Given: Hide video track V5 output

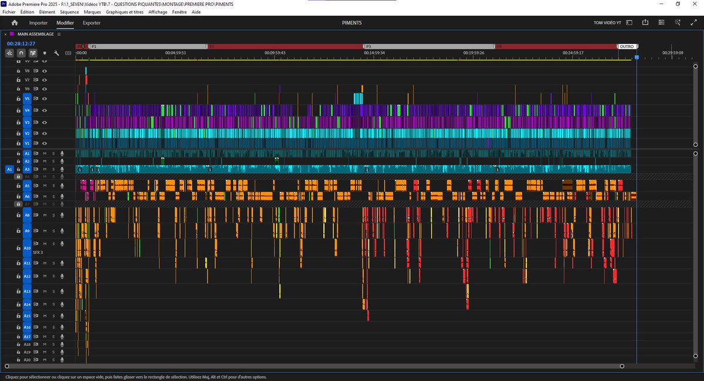Looking at the screenshot, I should [44, 98].
